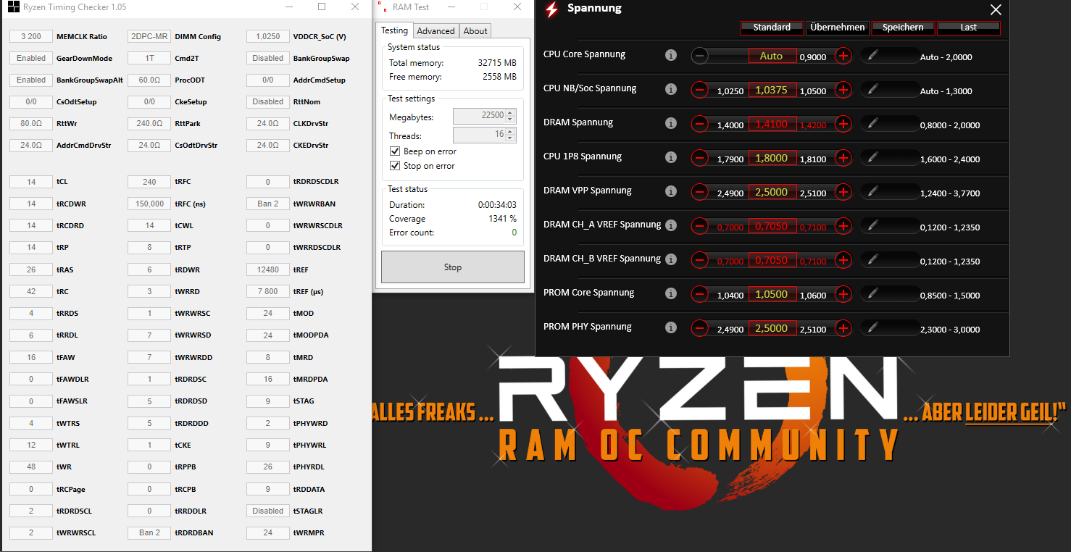Click info icon for DRAM Spannung
1071x552 pixels.
tap(671, 123)
